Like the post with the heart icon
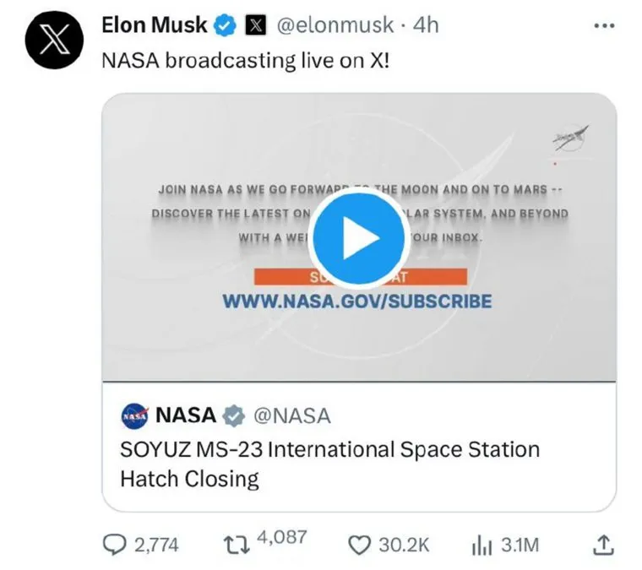 [361, 546]
